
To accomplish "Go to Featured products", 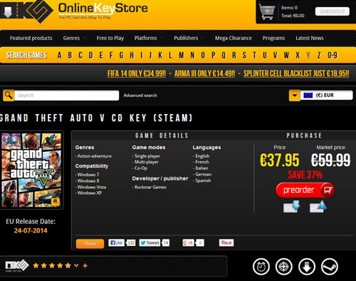I will (x=31, y=38).
